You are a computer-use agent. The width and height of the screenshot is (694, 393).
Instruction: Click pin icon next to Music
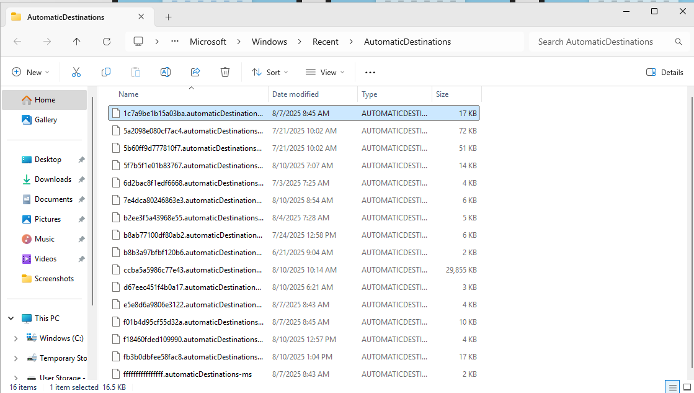pos(81,239)
